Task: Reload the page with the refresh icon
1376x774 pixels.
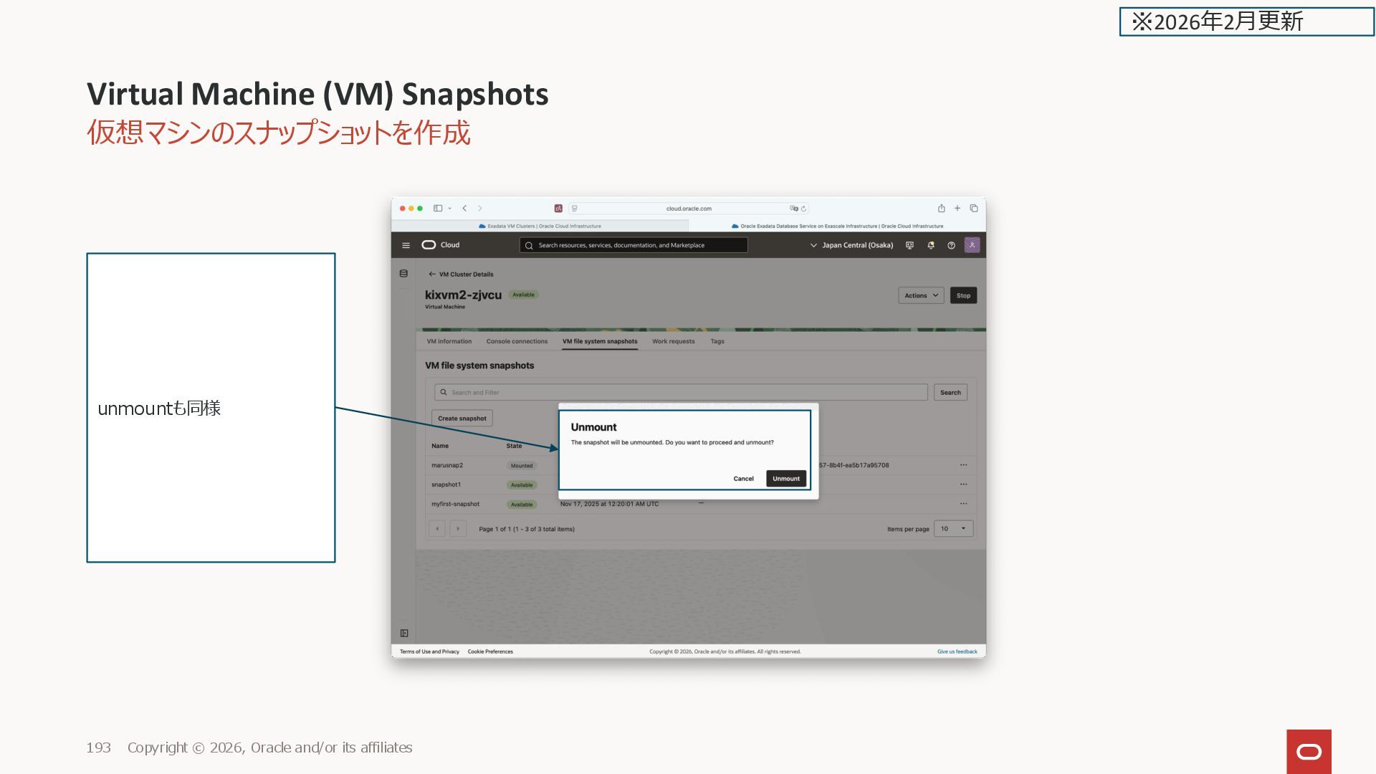Action: [803, 209]
